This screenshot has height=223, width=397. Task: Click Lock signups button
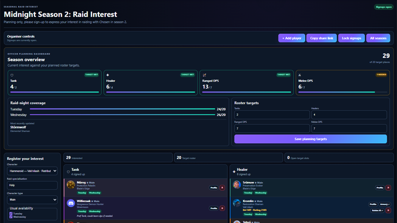[351, 38]
